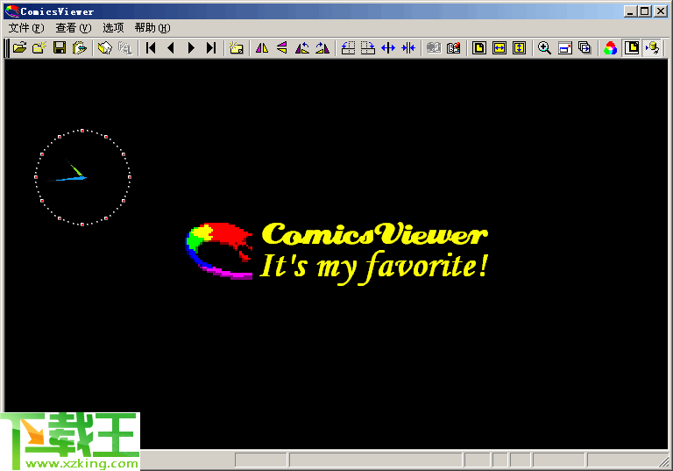Select fit-to-width view mode

pyautogui.click(x=499, y=47)
